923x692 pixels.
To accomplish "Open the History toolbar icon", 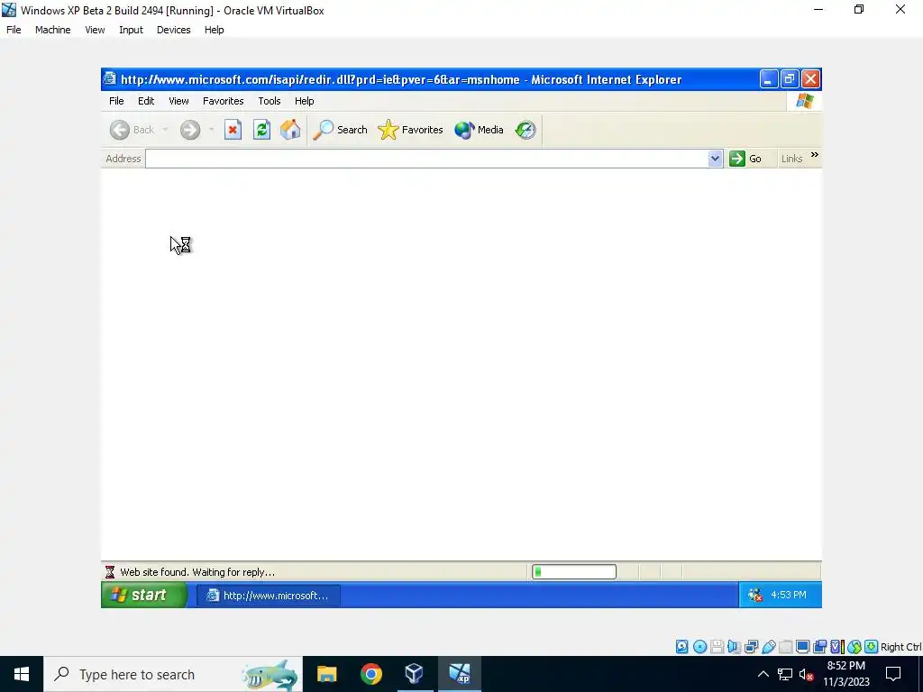I will [x=525, y=130].
